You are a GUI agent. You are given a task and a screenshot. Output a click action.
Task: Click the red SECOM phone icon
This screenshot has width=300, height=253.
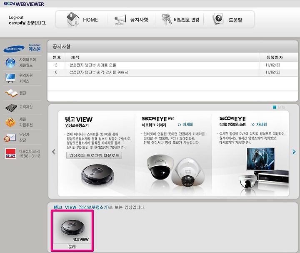coord(10,154)
